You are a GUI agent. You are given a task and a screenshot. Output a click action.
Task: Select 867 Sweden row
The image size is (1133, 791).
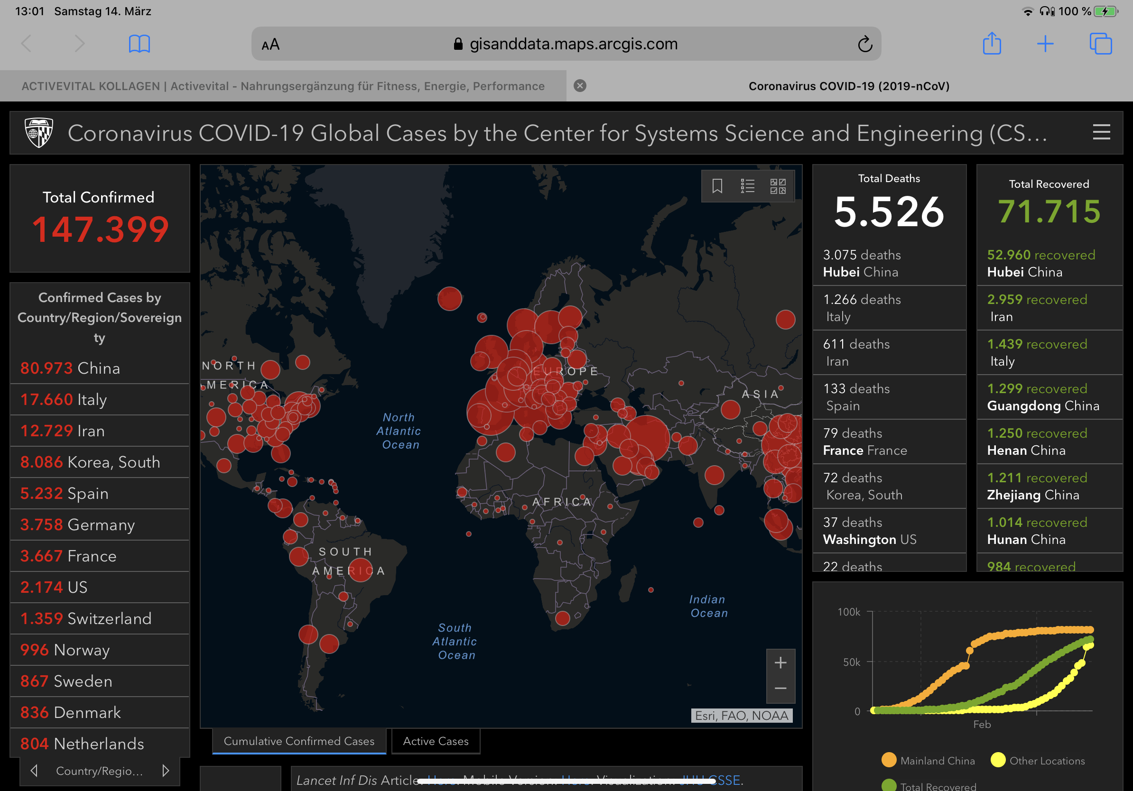coord(100,681)
